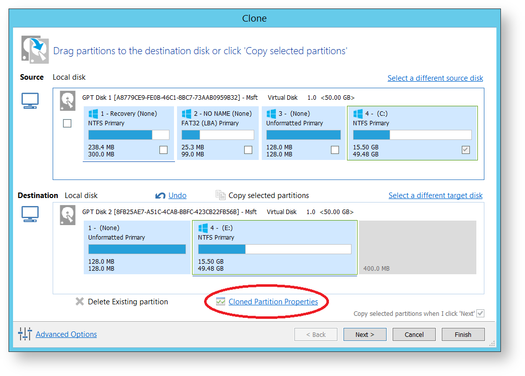Click the destination GPT Disk 2 drive icon
The width and height of the screenshot is (525, 376).
[x=68, y=215]
